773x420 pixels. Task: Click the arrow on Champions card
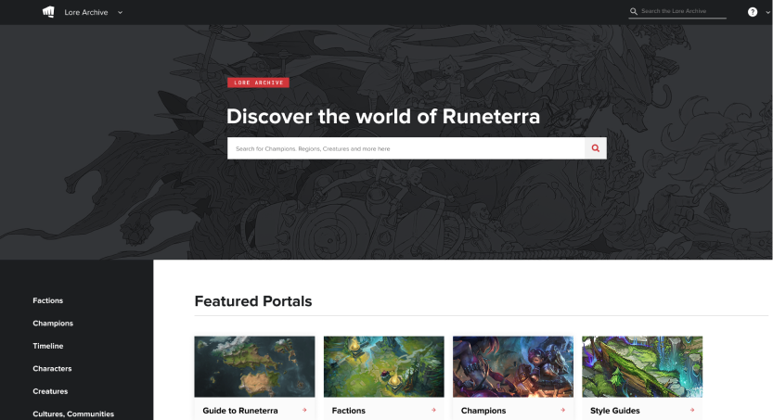[563, 410]
